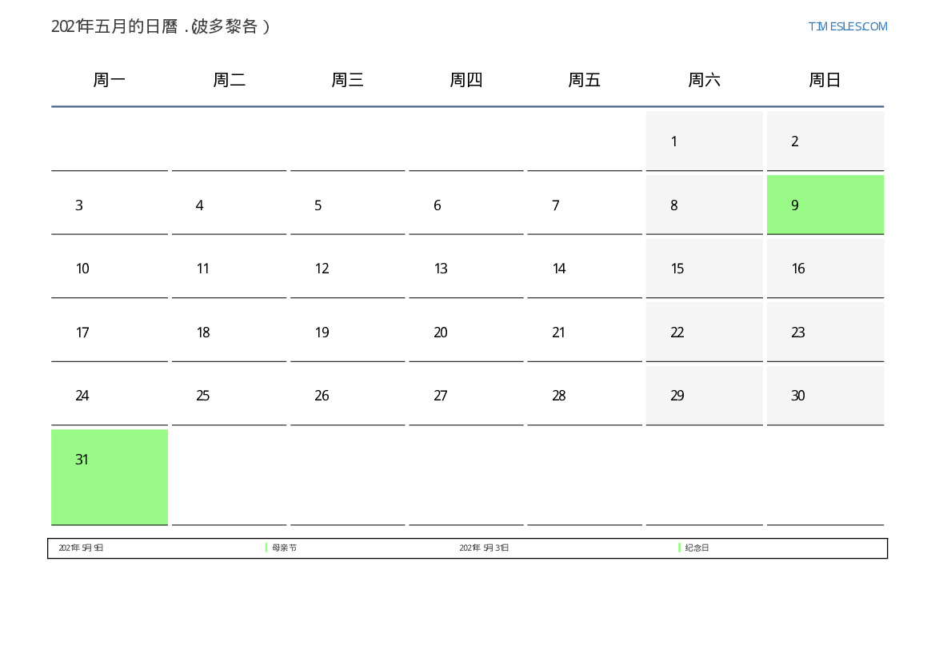
Task: Select date 11 in the calendar
Action: 229,269
